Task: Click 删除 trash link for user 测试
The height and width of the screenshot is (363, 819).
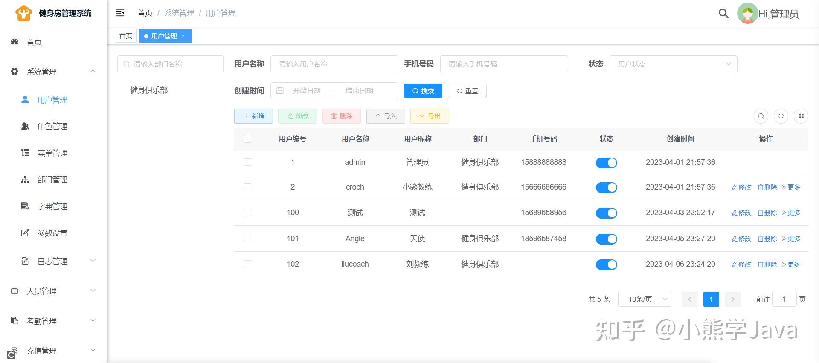Action: [x=767, y=213]
